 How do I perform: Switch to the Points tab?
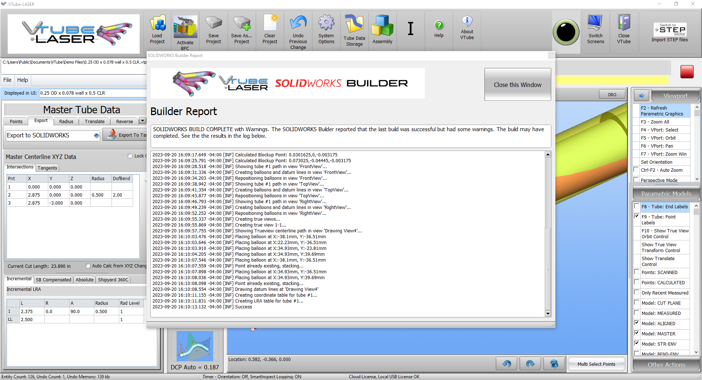coord(16,121)
